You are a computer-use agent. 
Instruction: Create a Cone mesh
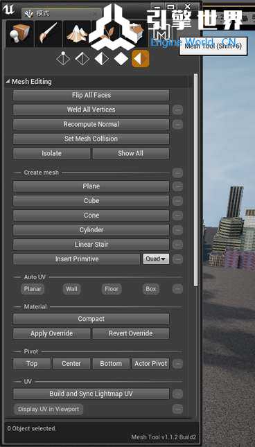(91, 216)
